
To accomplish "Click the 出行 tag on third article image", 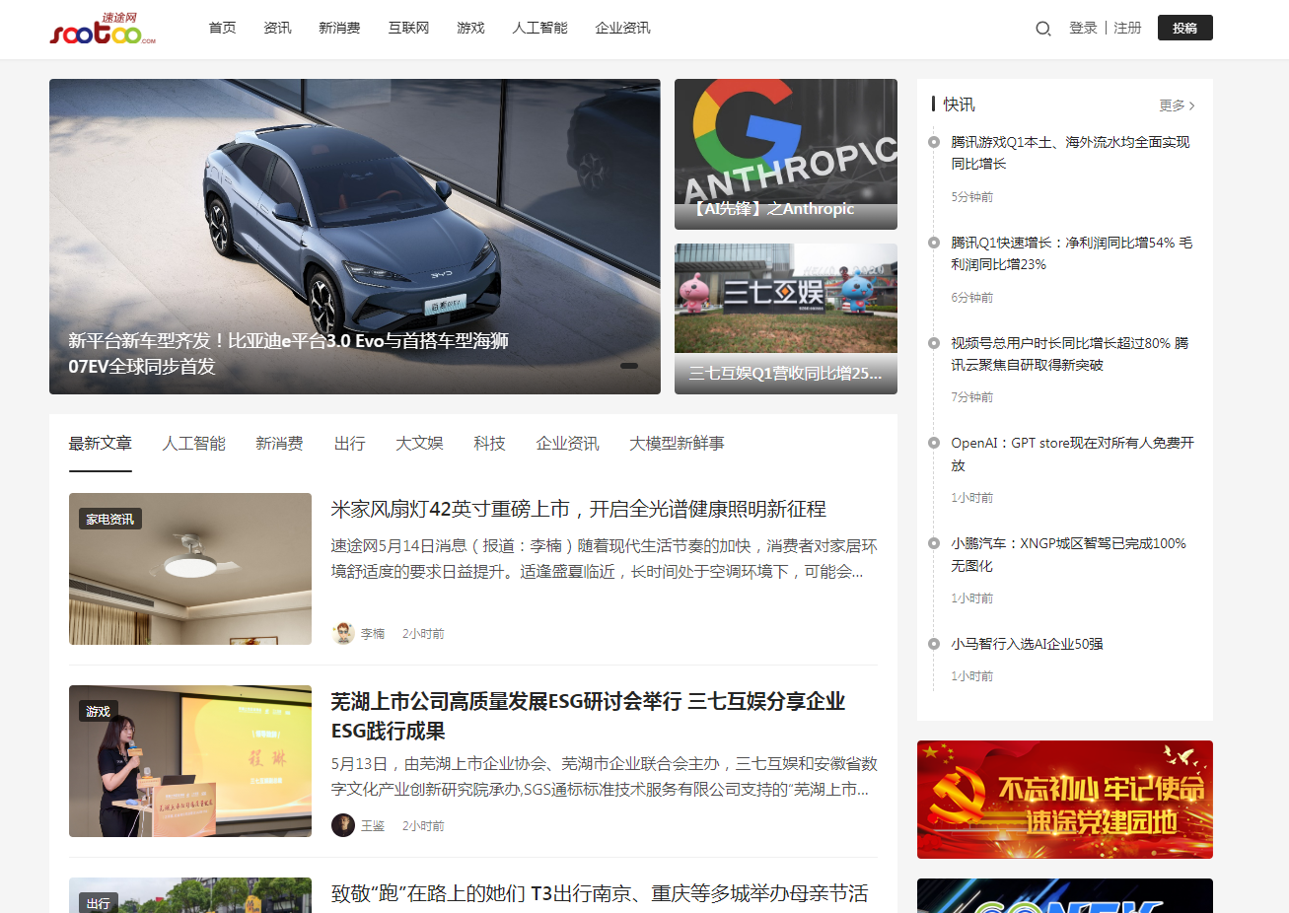I will [98, 902].
